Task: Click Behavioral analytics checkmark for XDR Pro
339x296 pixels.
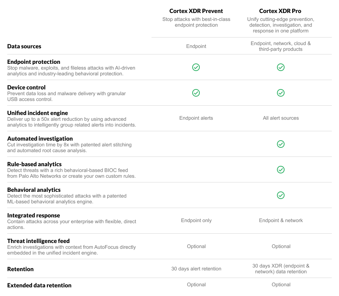Action: click(281, 195)
